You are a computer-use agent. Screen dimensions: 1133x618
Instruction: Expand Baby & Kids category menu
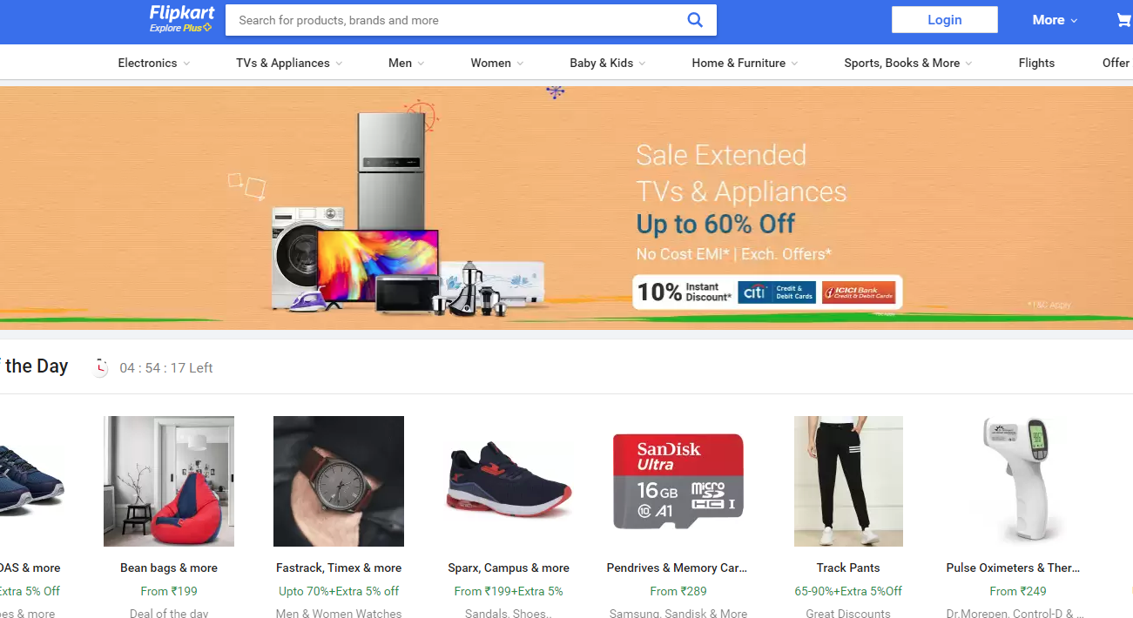608,63
